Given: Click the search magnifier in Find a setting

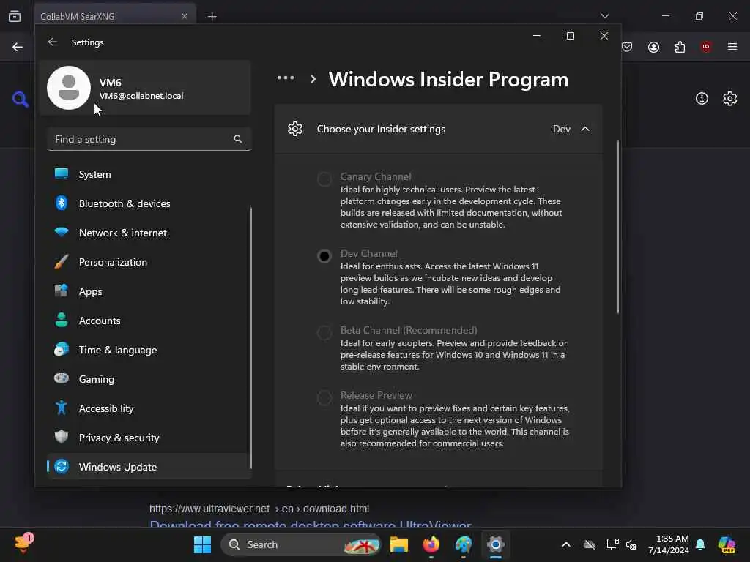Looking at the screenshot, I should click(x=238, y=139).
